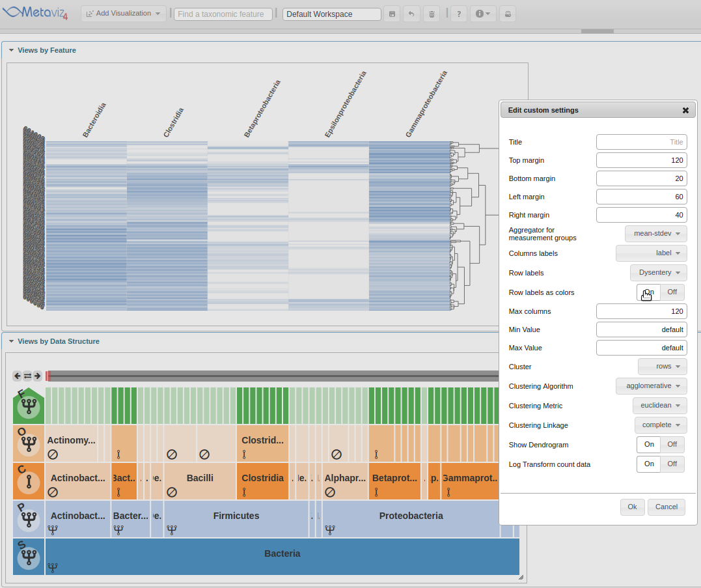
Task: Click the left arrow navigation icon
Action: point(18,376)
